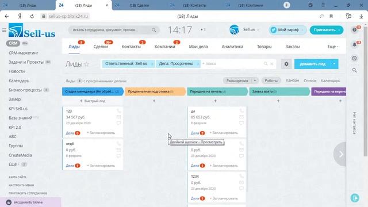Click the phone icon on lead 1234 card
Screen dimensions: 368x207
tap(241, 177)
